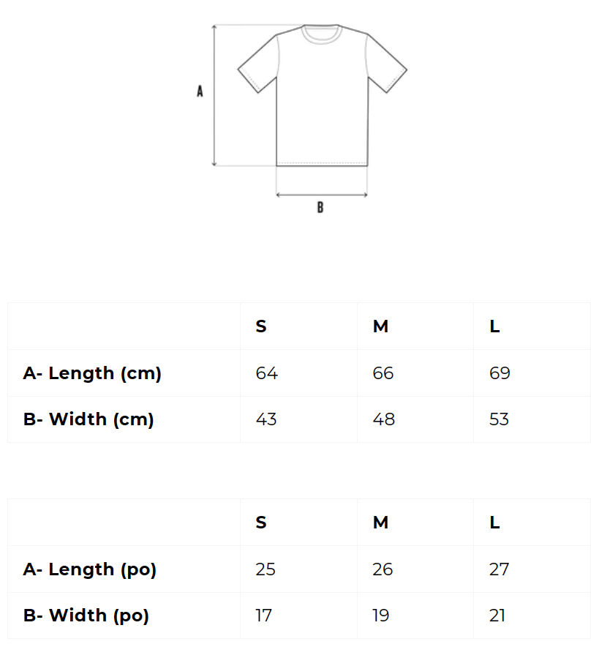Select the M column header in the cm table

tap(380, 326)
